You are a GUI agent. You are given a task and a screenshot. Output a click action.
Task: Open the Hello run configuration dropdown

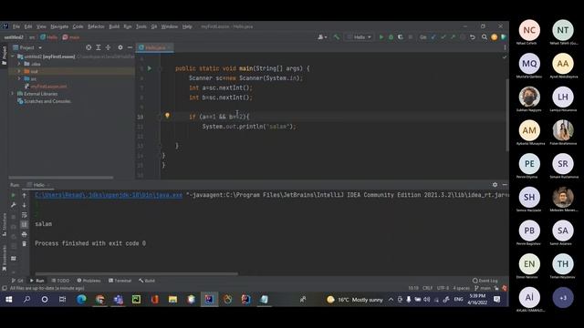point(359,37)
